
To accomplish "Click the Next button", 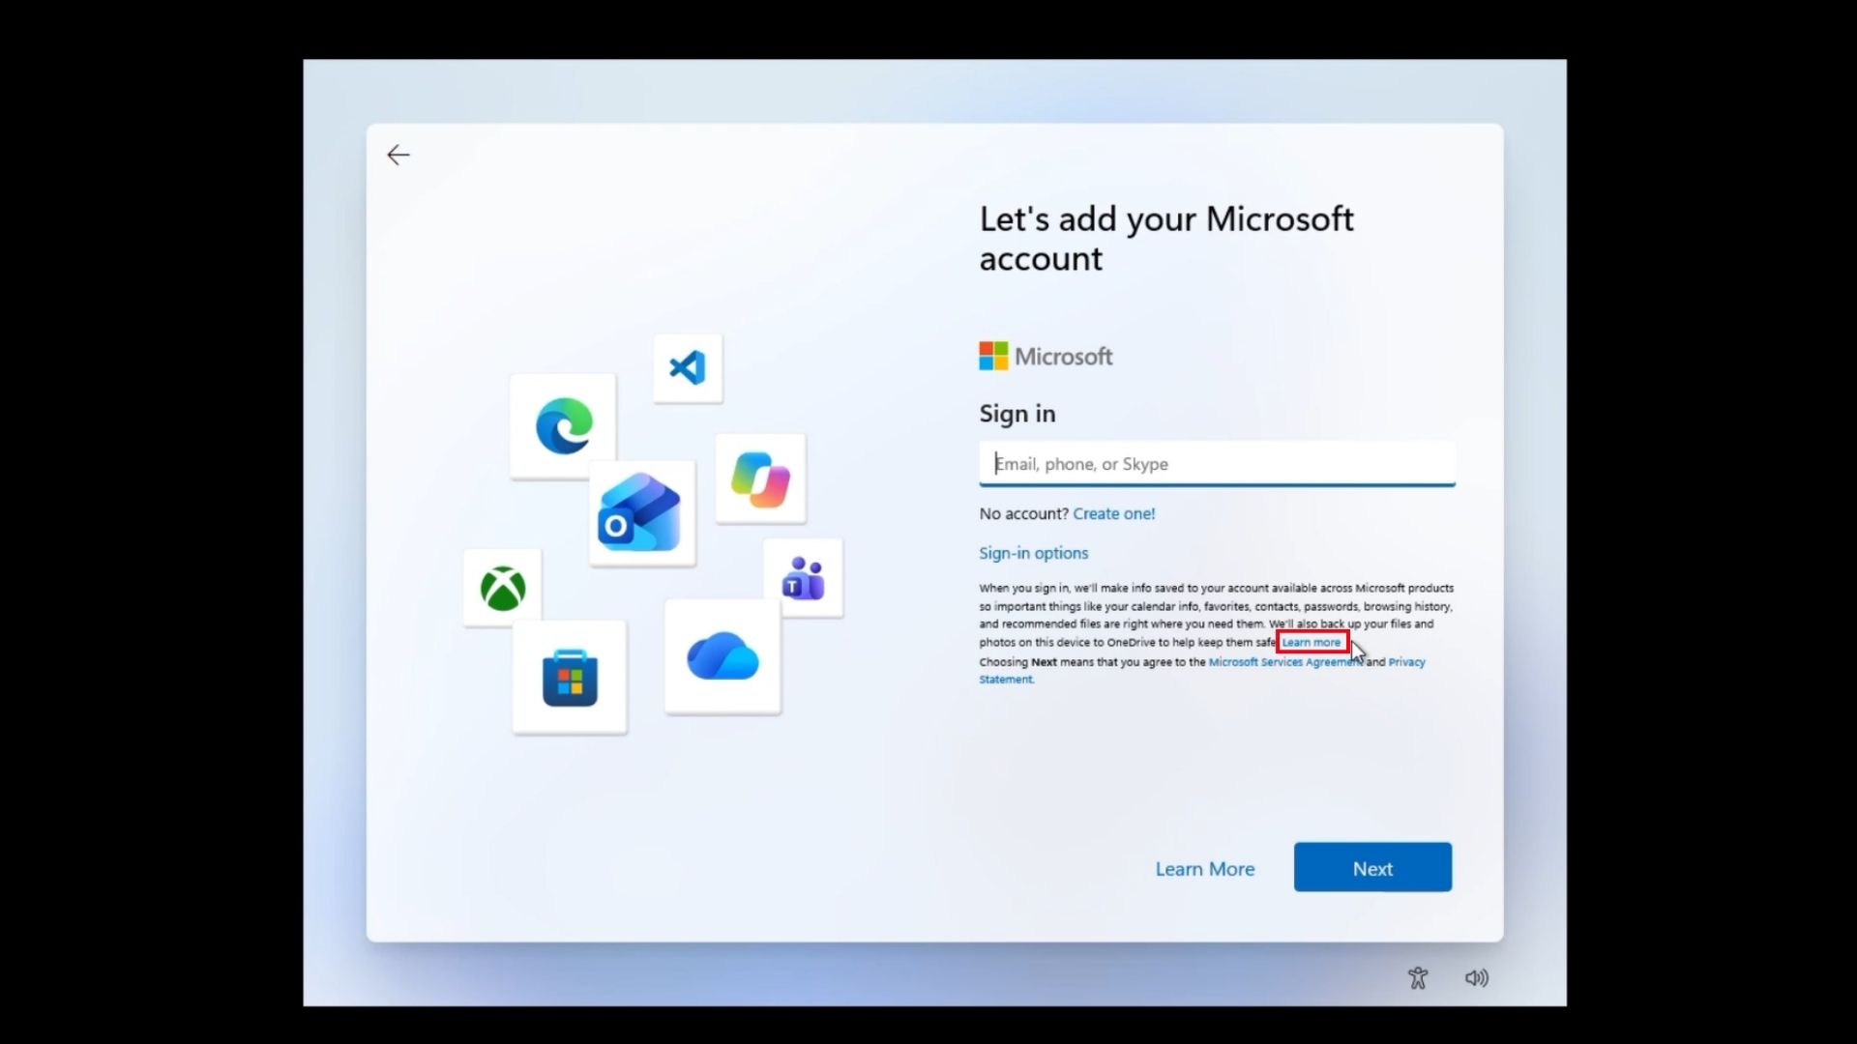I will tap(1372, 867).
